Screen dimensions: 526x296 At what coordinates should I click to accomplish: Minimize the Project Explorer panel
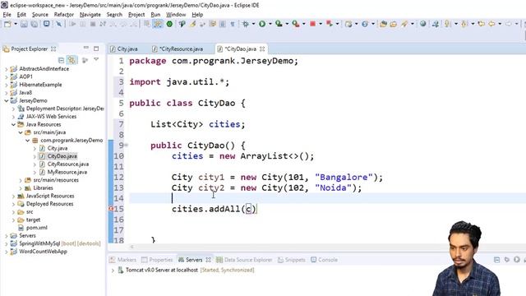coord(85,49)
